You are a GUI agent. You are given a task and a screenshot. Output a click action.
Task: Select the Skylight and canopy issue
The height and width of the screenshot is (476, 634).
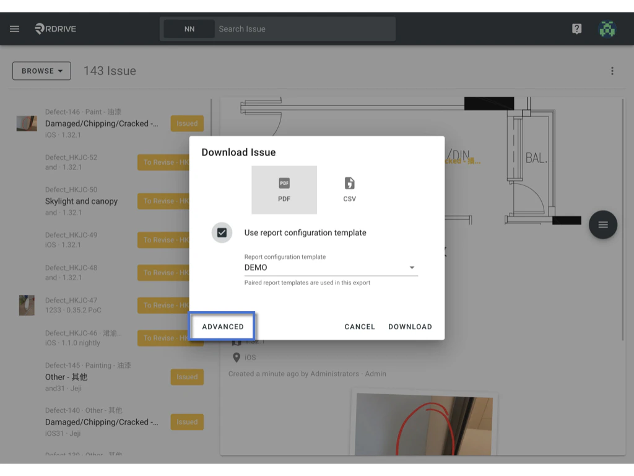tap(81, 201)
